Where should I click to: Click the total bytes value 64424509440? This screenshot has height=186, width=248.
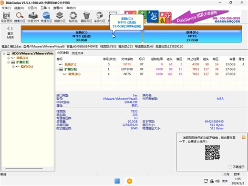pyautogui.click(x=214, y=122)
